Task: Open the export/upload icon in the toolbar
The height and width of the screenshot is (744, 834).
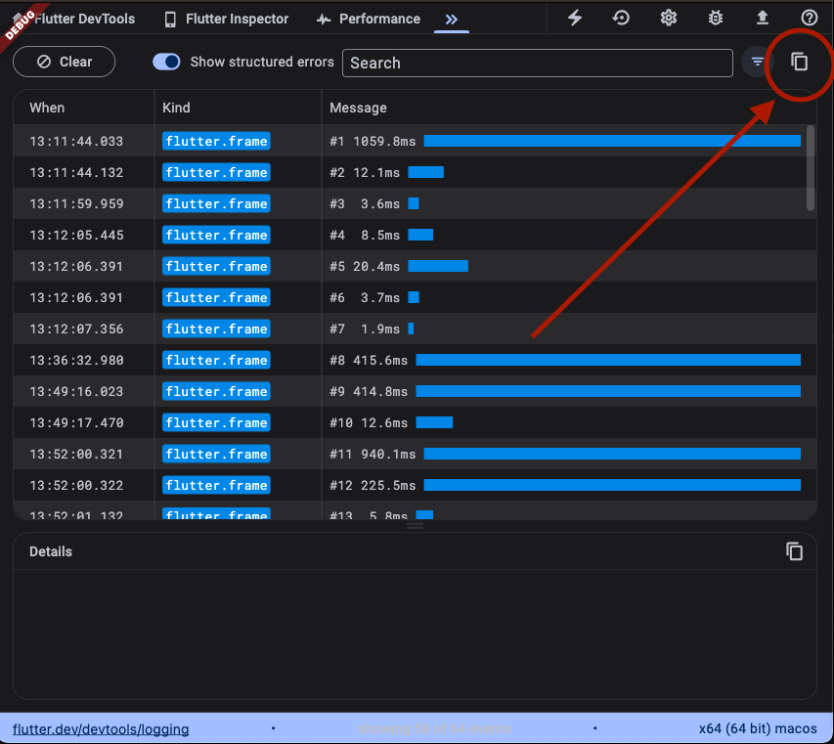Action: [x=762, y=18]
